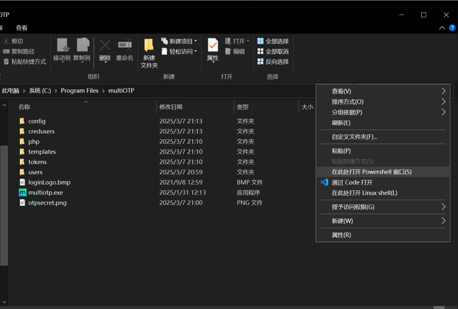The width and height of the screenshot is (458, 309).
Task: Click the blue Help question mark icon
Action: coord(452,28)
